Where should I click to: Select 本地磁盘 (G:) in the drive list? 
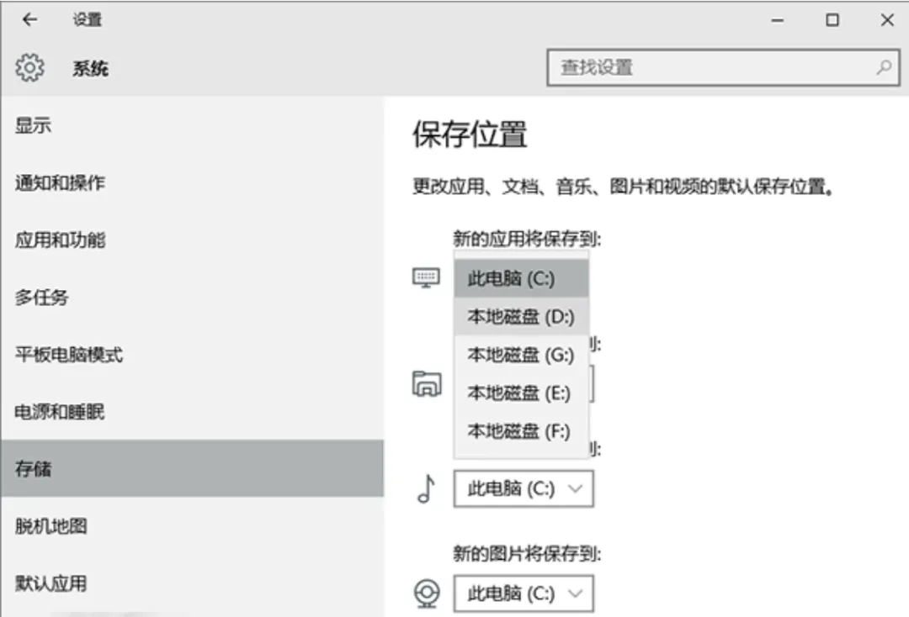tap(520, 355)
